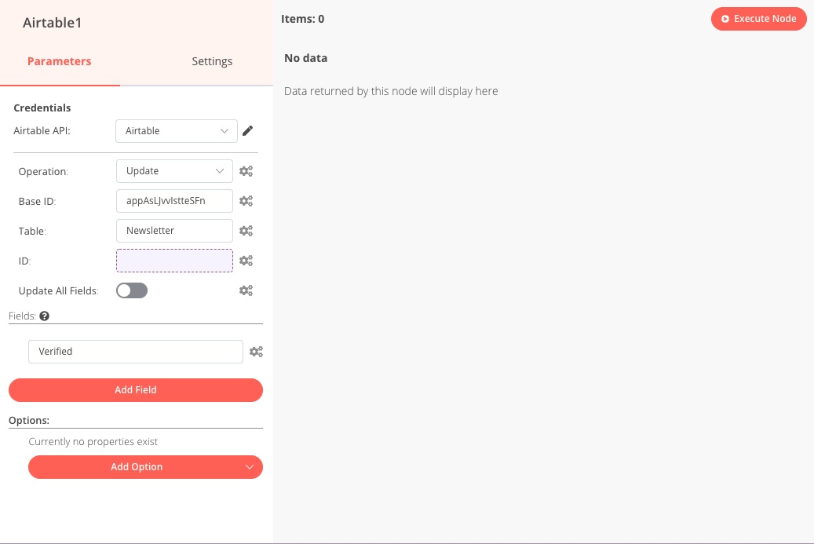Select the Parameters tab
Image resolution: width=814 pixels, height=544 pixels.
point(60,61)
